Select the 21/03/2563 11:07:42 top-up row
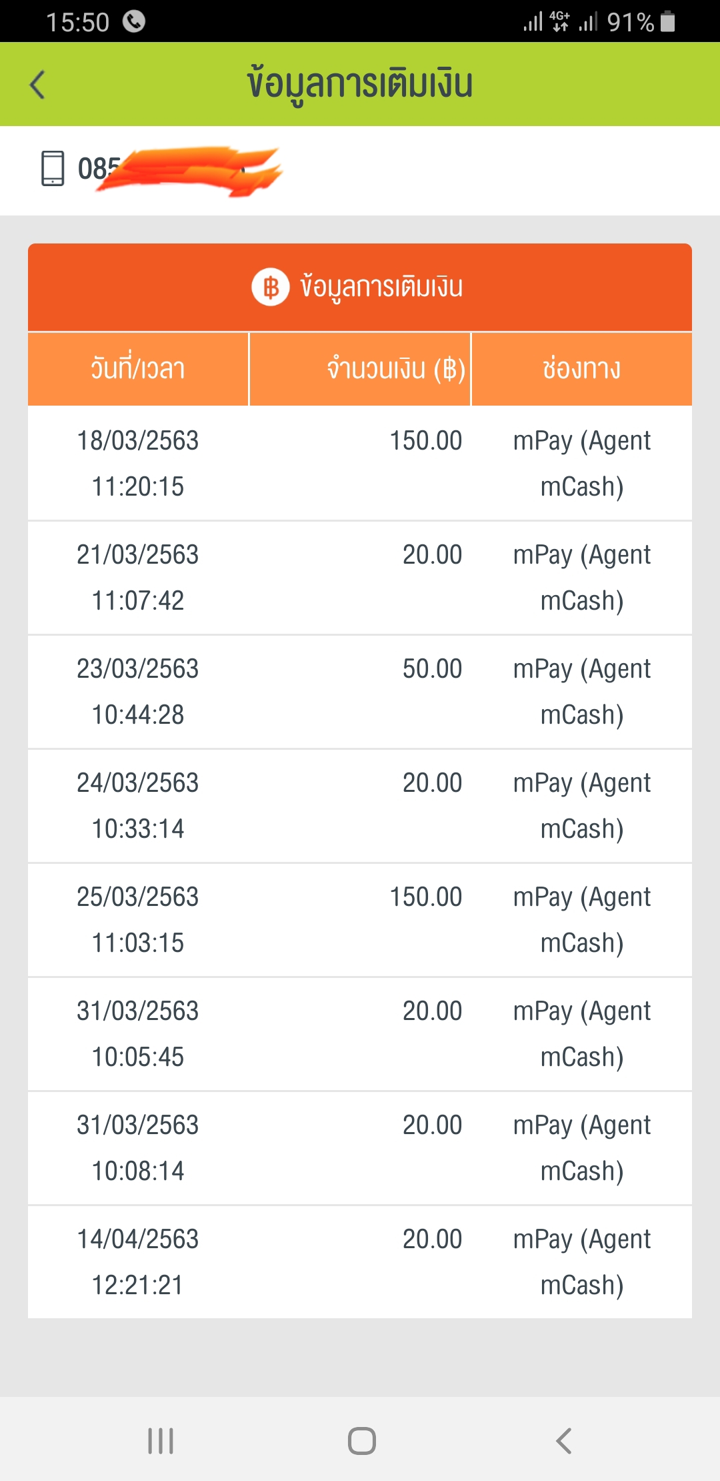 [360, 578]
